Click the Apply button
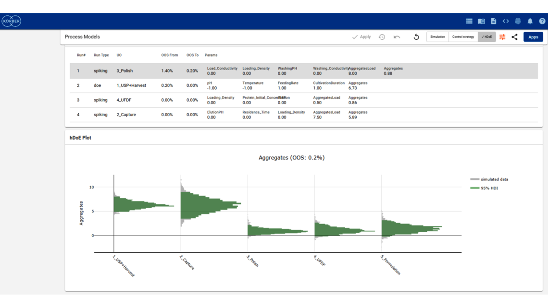The image size is (548, 308). coord(361,37)
